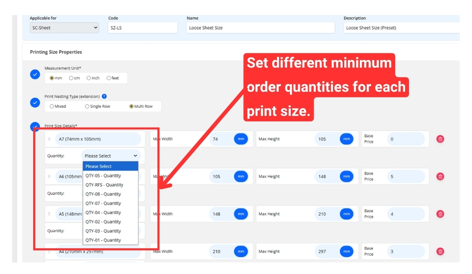Select Single Row nesting type
This screenshot has width=472, height=274.
pos(88,106)
